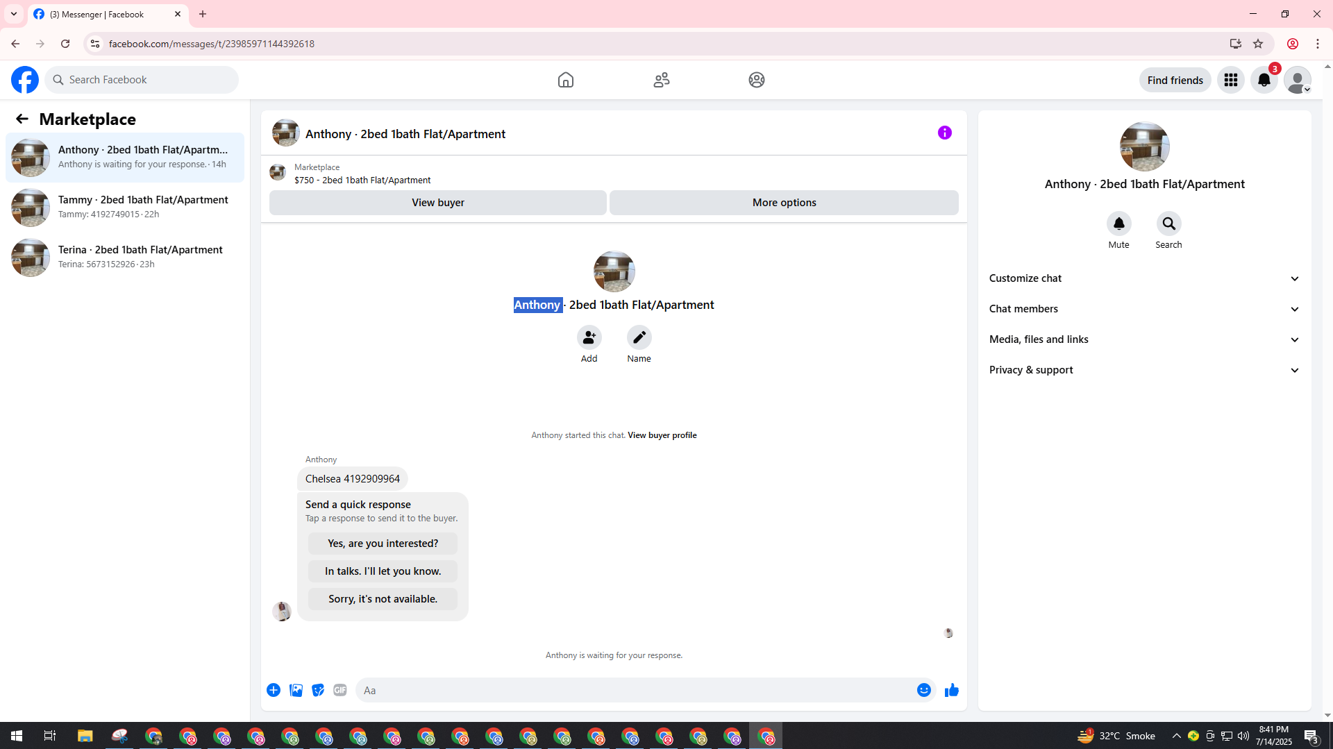
Task: Open Windows Start menu
Action: point(17,736)
